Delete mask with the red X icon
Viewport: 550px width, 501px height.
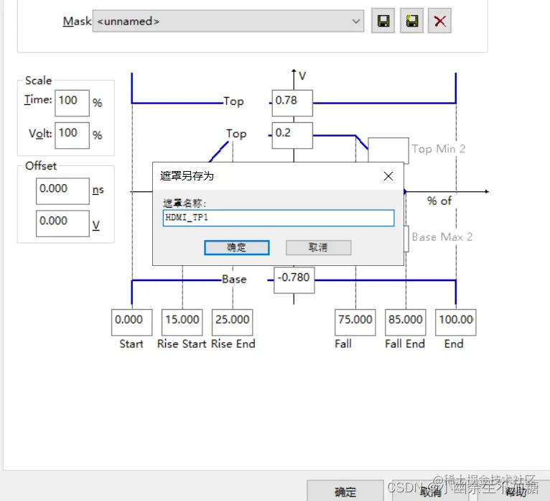click(439, 21)
